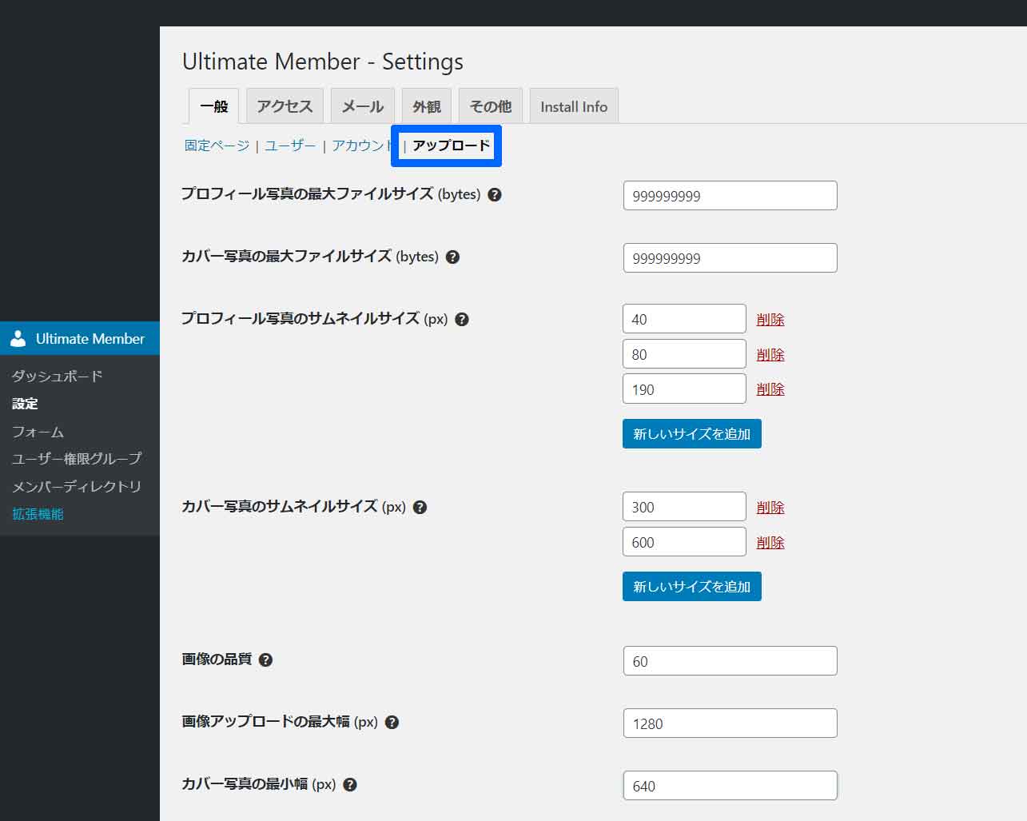Click help icon for プロフィール写真のサムネイルサイズ
1027x821 pixels.
[462, 319]
